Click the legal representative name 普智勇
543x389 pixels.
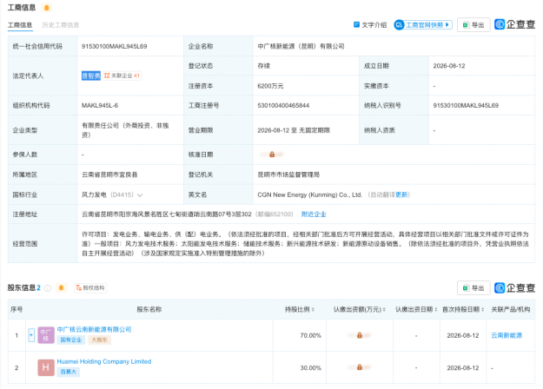pyautogui.click(x=91, y=76)
